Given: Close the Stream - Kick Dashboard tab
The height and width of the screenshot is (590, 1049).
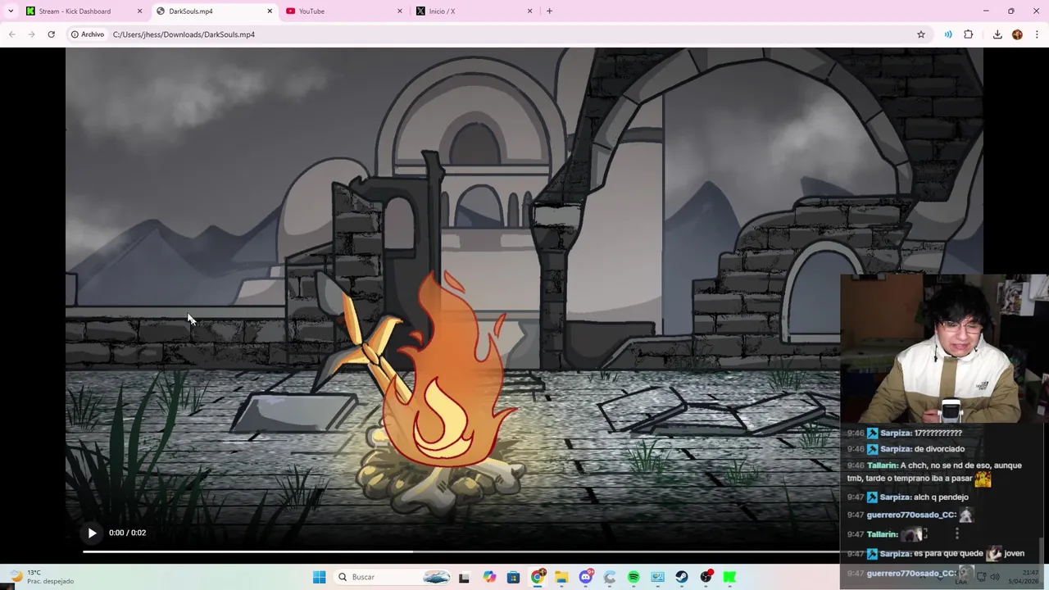Looking at the screenshot, I should coord(139,11).
